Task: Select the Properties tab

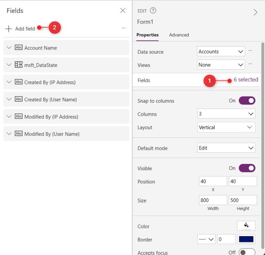Action: point(147,35)
